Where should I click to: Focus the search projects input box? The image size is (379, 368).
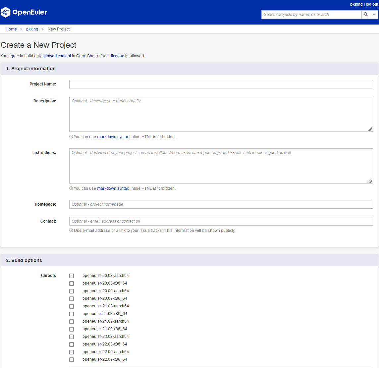pos(311,15)
